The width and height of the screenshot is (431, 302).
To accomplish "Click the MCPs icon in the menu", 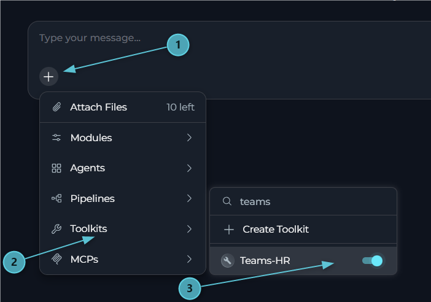I will (56, 259).
